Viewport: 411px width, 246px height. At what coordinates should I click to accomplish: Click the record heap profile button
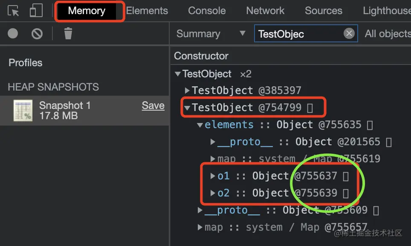tap(13, 33)
